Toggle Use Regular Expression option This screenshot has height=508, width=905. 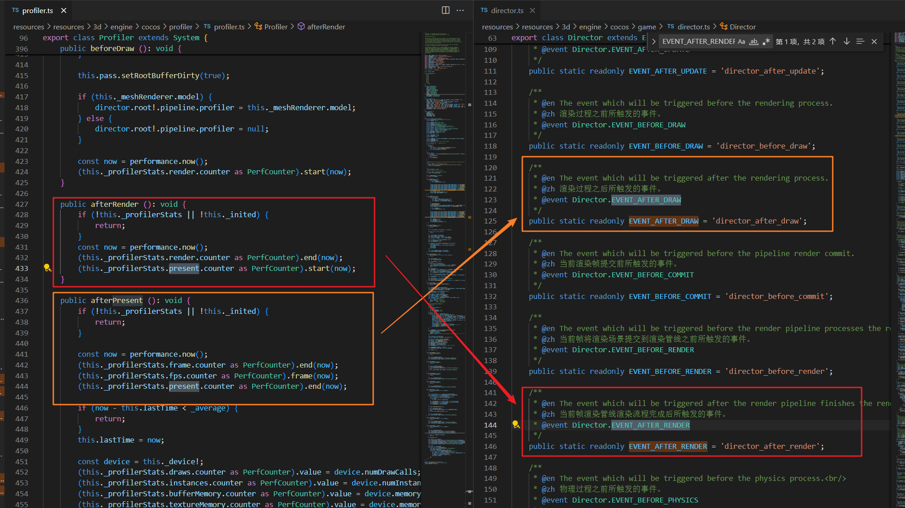766,42
